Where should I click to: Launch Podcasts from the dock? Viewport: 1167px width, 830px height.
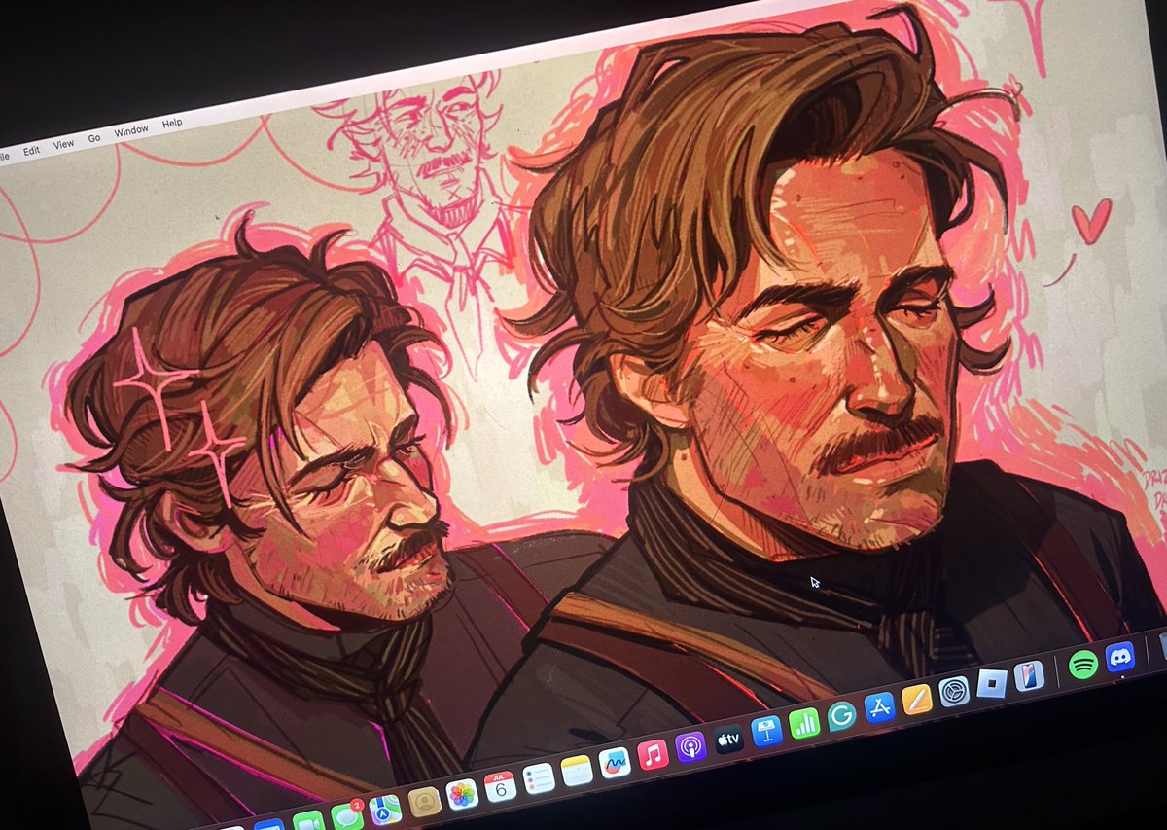point(690,746)
